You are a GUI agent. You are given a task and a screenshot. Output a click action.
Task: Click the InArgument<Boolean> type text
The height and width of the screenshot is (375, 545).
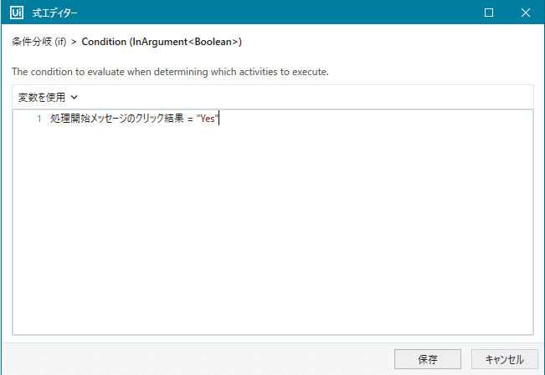coord(186,42)
